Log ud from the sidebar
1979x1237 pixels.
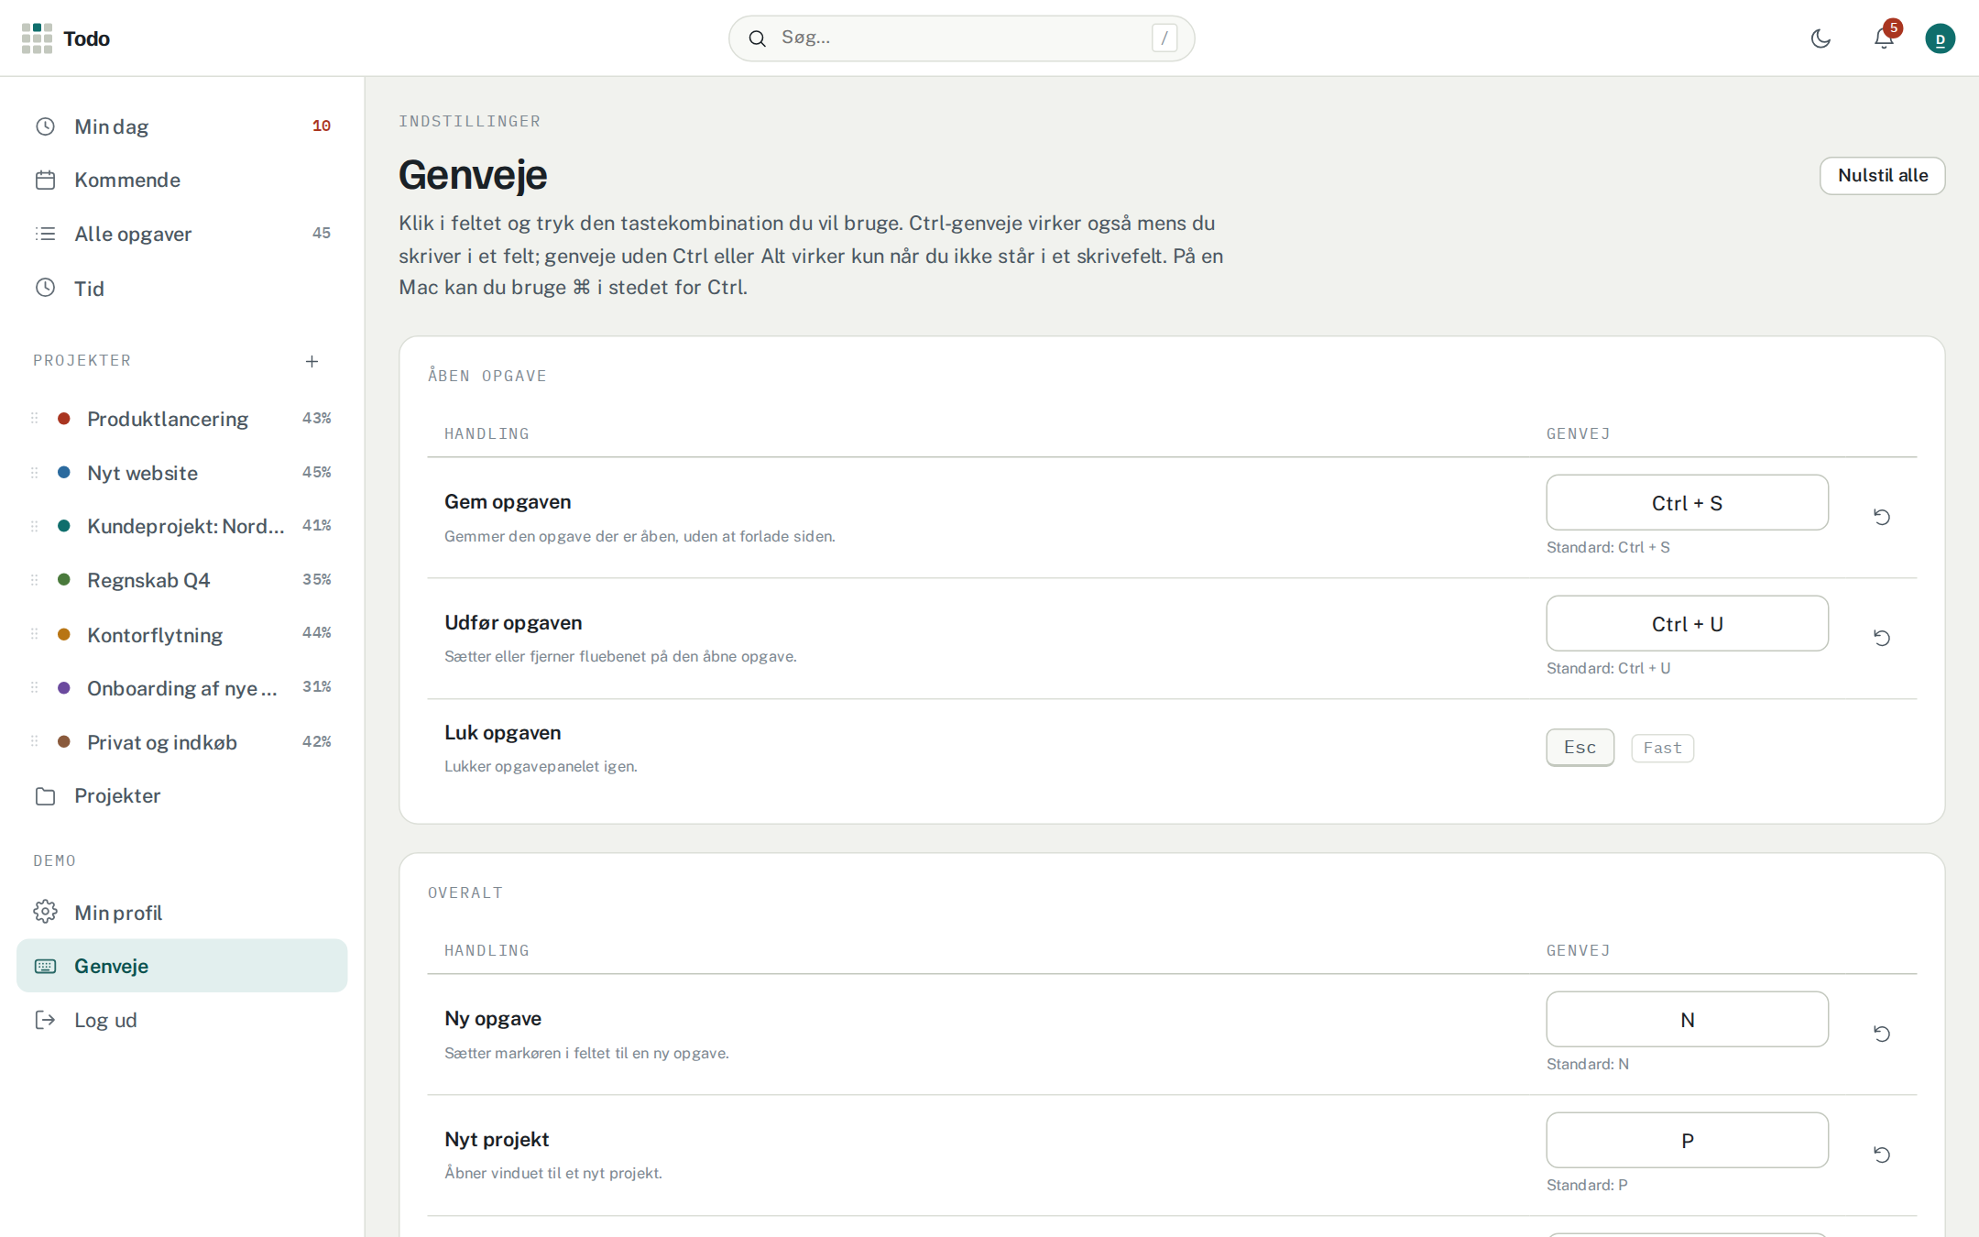pos(181,1020)
